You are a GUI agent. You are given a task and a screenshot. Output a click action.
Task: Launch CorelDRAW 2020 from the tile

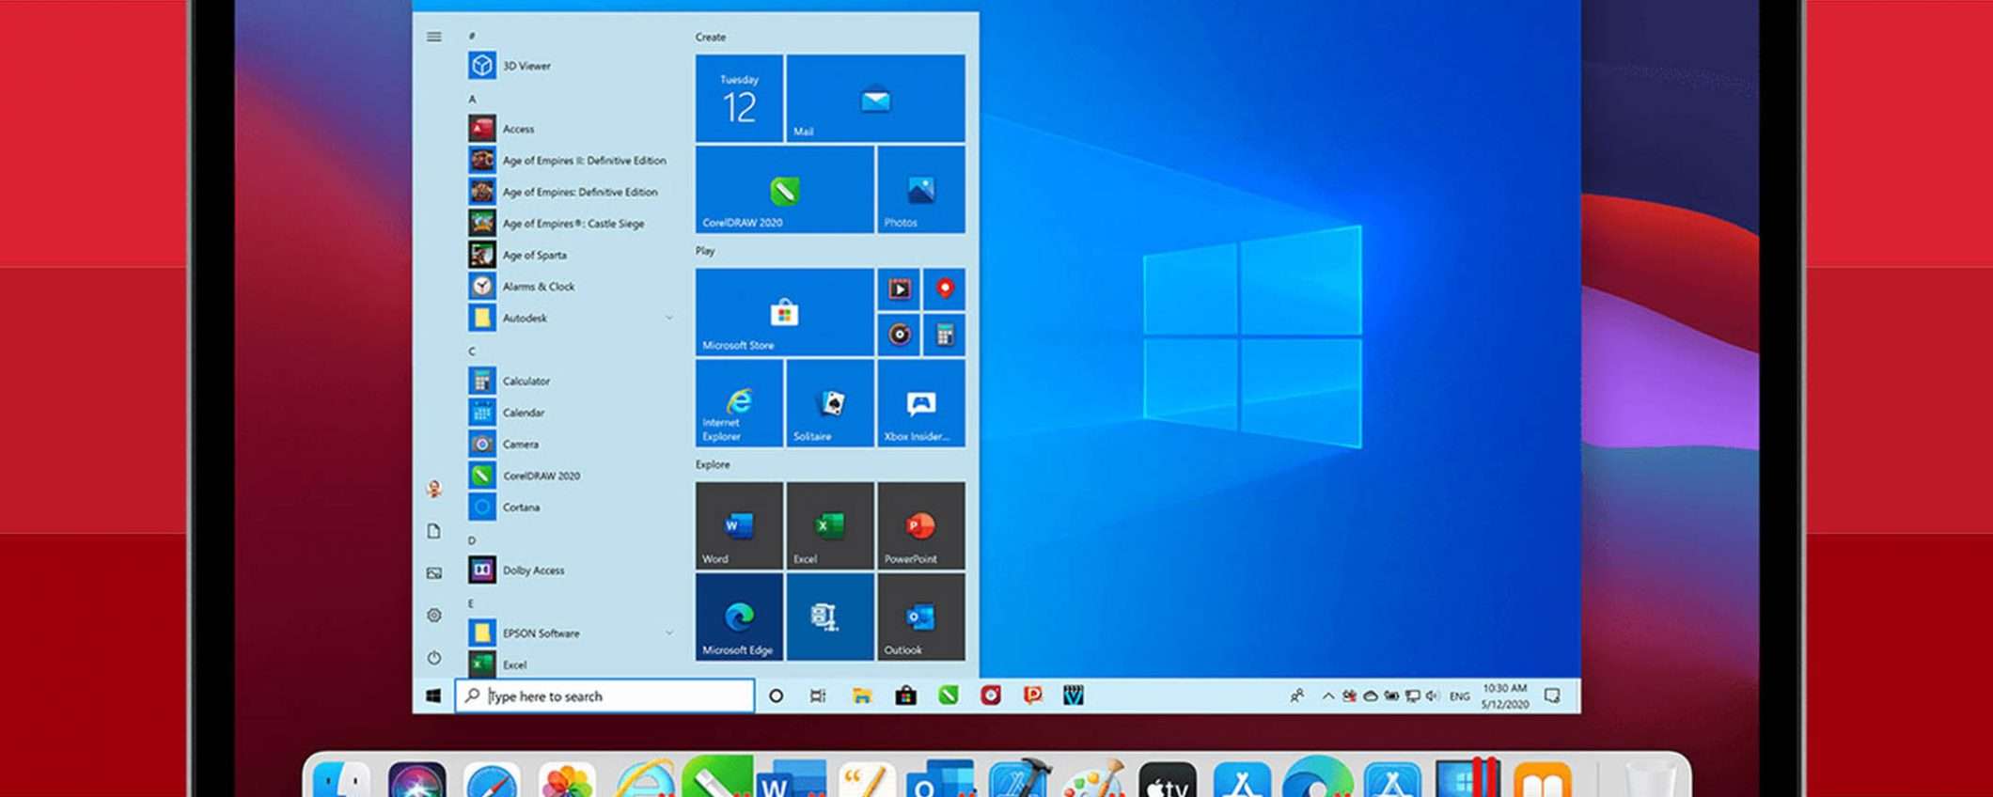[x=784, y=190]
